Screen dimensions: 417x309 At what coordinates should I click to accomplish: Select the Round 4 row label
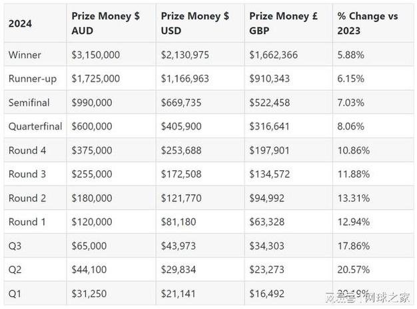(27, 150)
